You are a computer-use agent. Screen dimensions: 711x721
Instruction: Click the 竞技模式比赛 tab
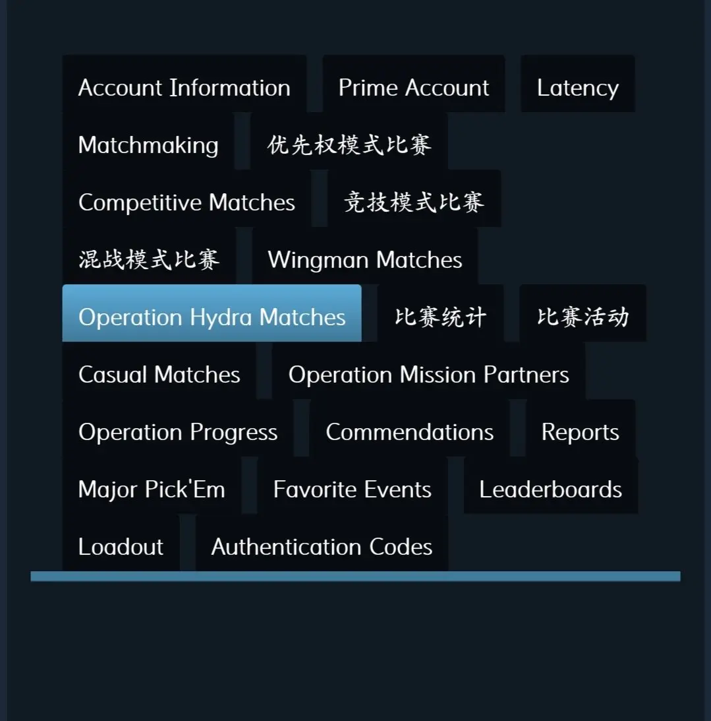414,199
